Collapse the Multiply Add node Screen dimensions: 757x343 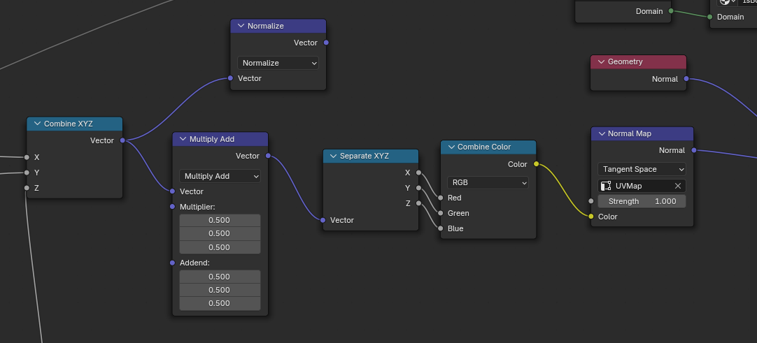click(x=183, y=139)
